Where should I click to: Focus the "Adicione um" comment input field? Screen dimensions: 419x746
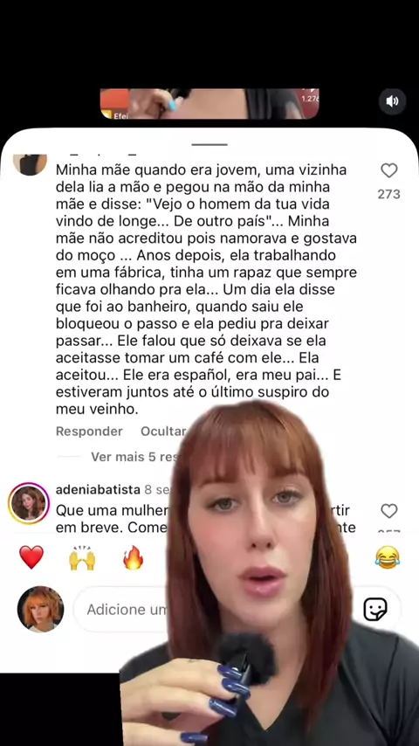pyautogui.click(x=123, y=610)
